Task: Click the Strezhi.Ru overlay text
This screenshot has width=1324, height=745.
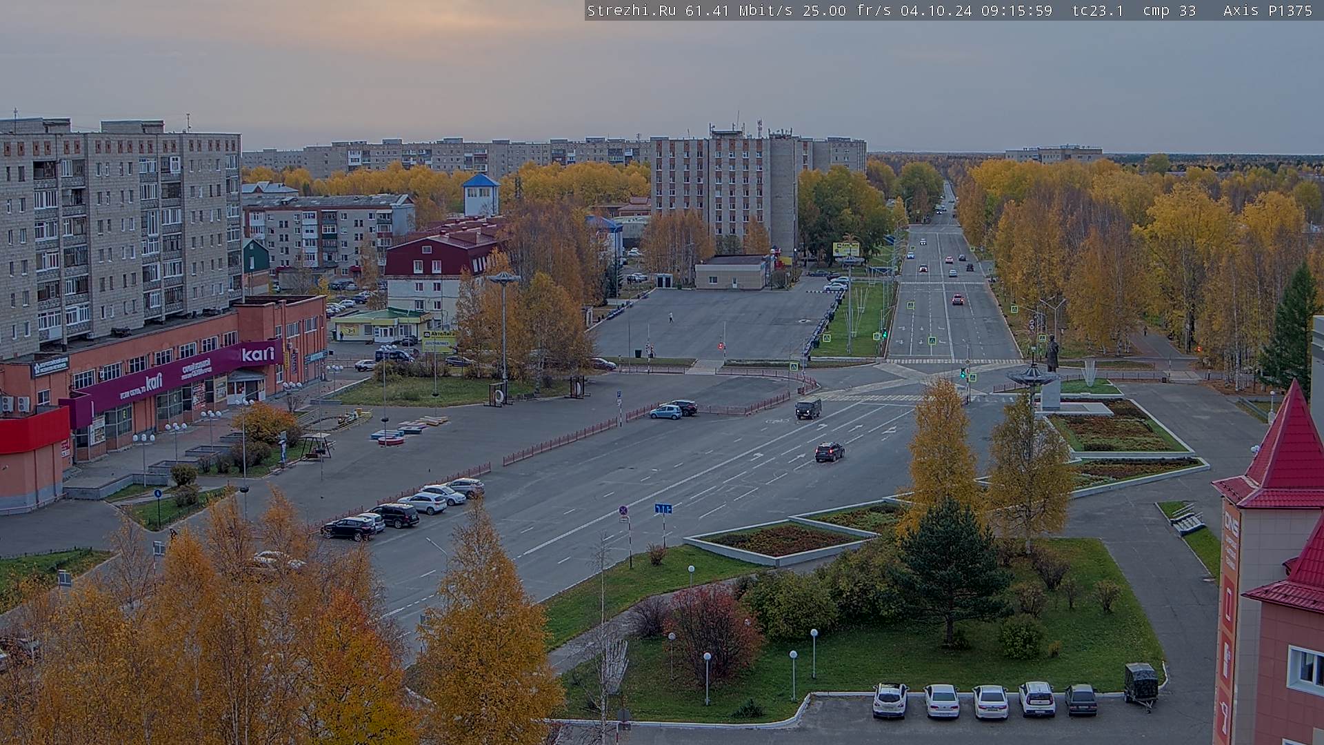Action: coord(631,10)
